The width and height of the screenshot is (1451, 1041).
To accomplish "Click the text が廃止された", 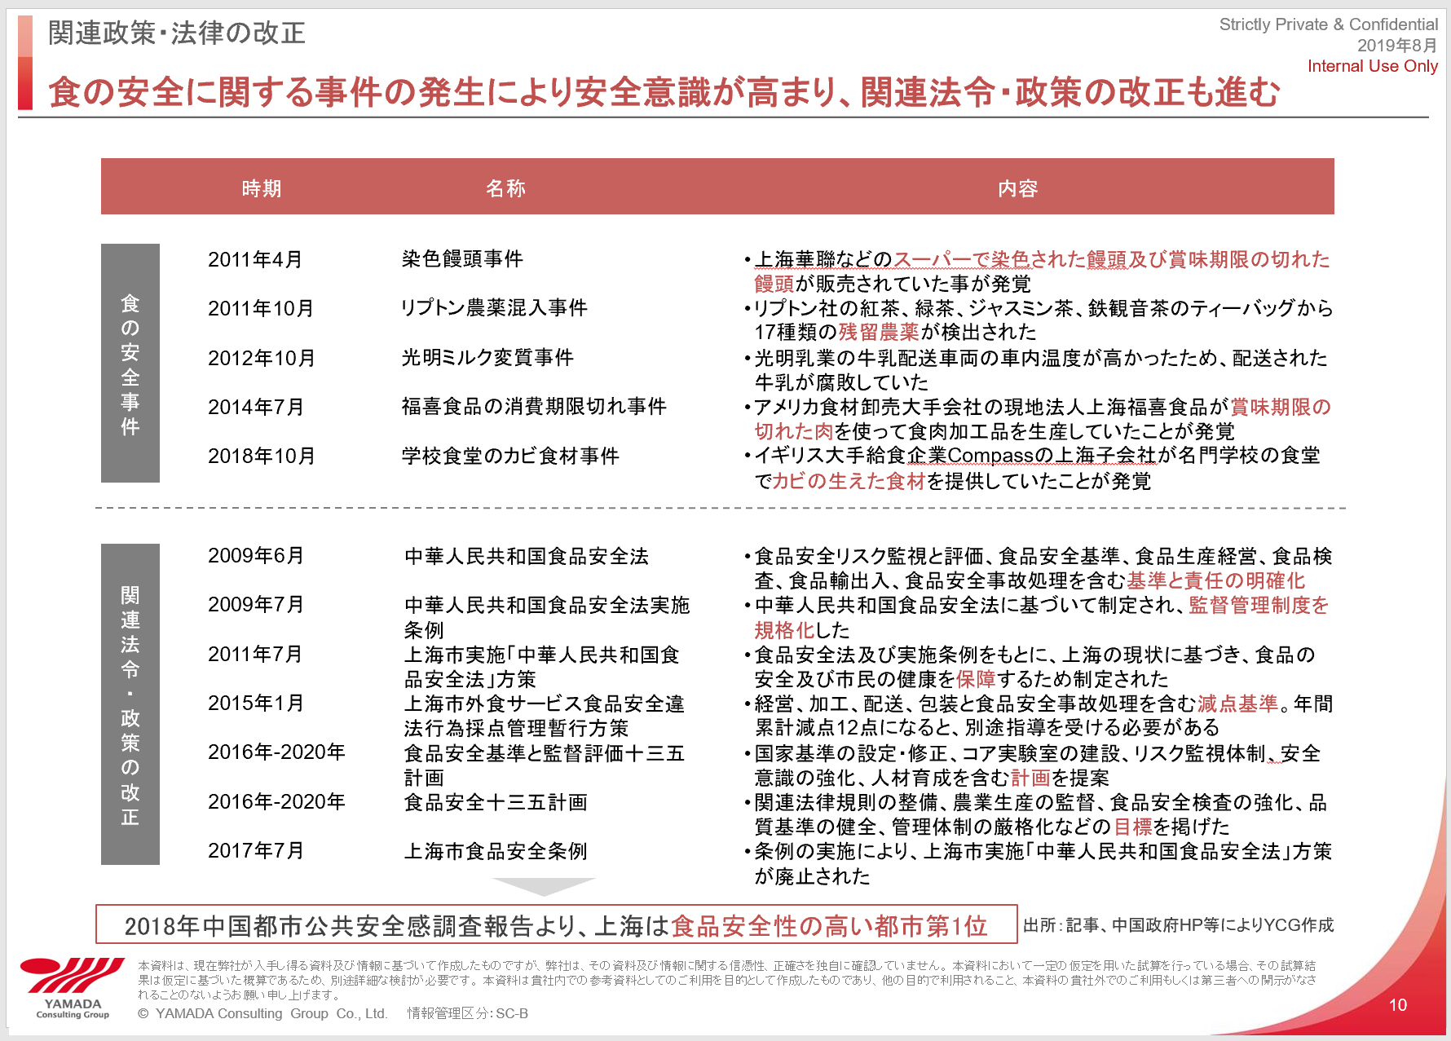I will click(x=813, y=876).
